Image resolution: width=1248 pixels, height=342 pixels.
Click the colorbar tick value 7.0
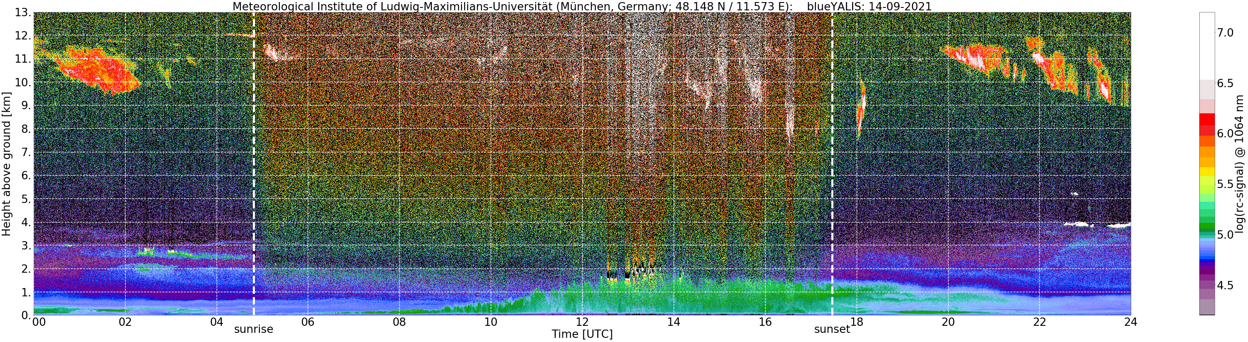(1225, 33)
